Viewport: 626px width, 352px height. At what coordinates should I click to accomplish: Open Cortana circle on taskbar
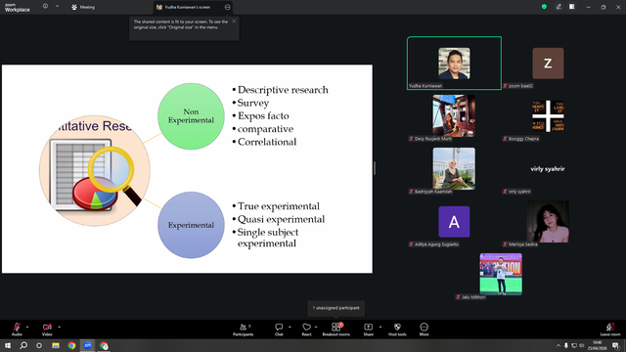click(39, 345)
